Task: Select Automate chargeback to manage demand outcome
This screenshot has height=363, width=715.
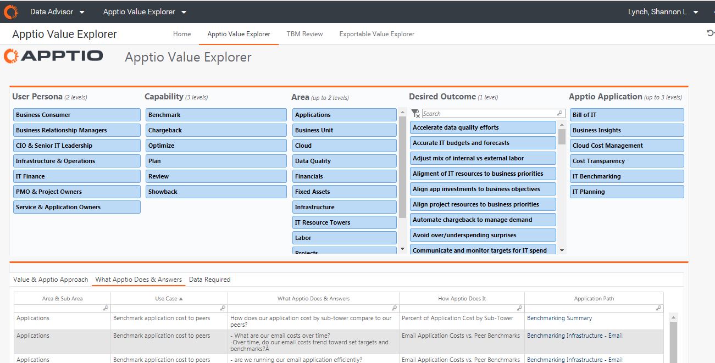Action: (x=483, y=220)
